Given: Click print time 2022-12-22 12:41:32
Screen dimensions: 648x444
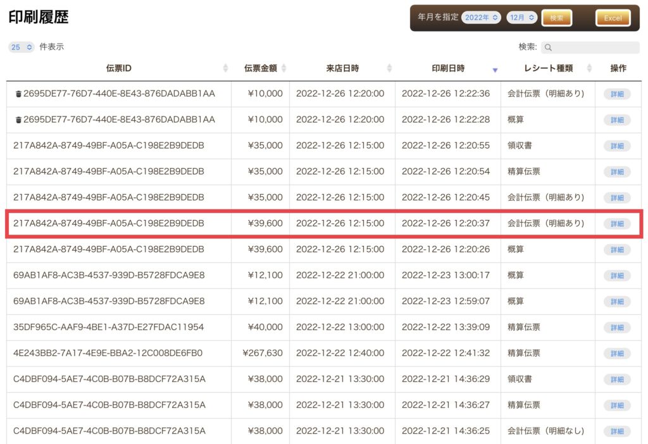Looking at the screenshot, I should 445,353.
